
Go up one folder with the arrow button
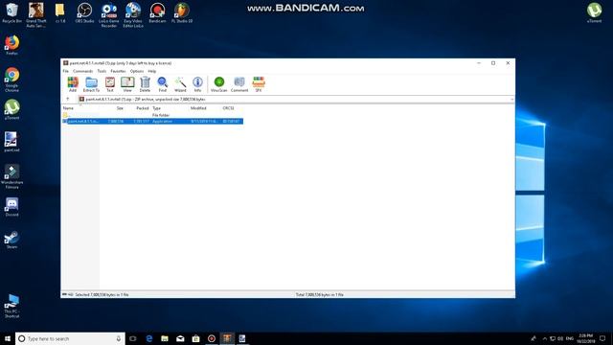68,100
